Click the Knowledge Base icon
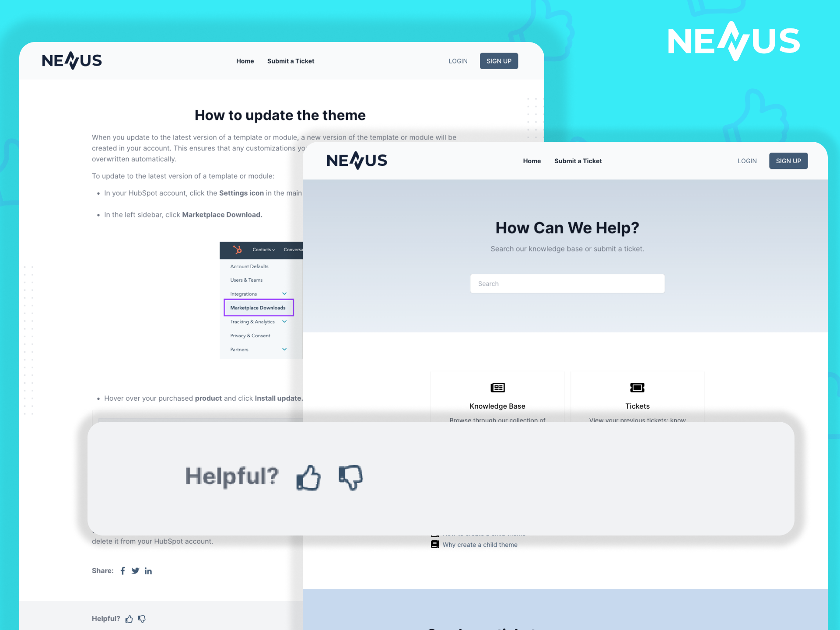This screenshot has width=840, height=630. click(497, 387)
